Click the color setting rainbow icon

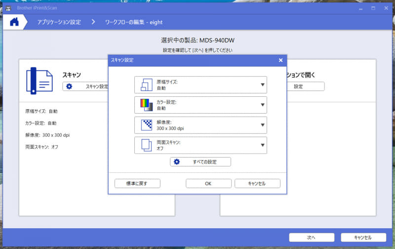point(147,105)
